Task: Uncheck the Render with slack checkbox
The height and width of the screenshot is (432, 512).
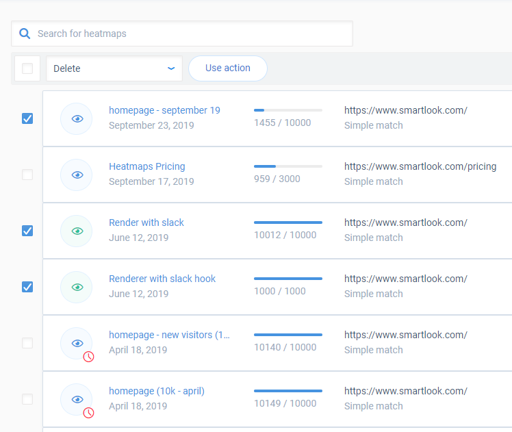Action: 27,231
